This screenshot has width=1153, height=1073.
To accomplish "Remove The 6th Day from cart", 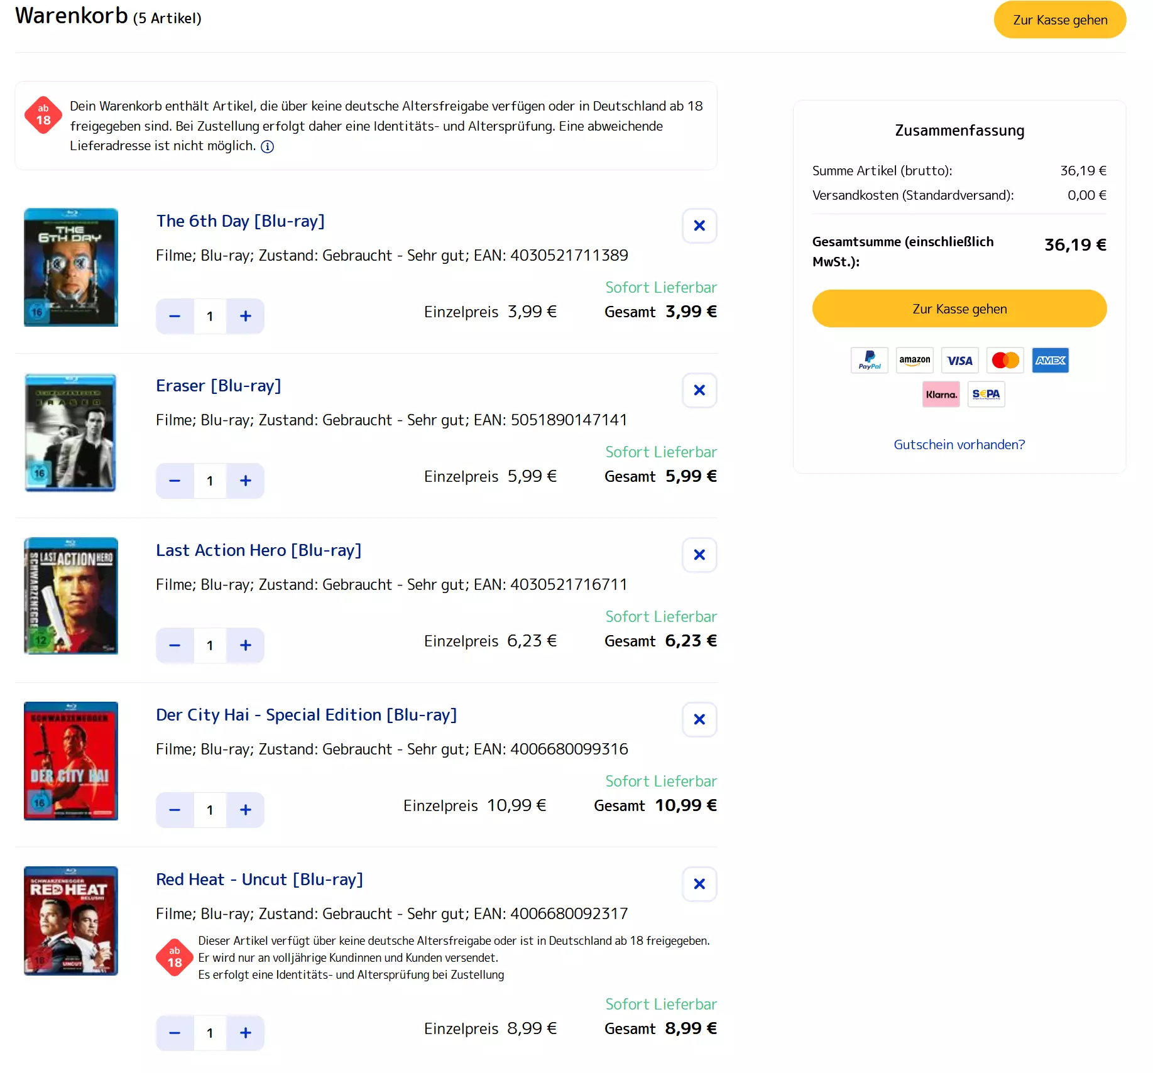I will [x=699, y=226].
